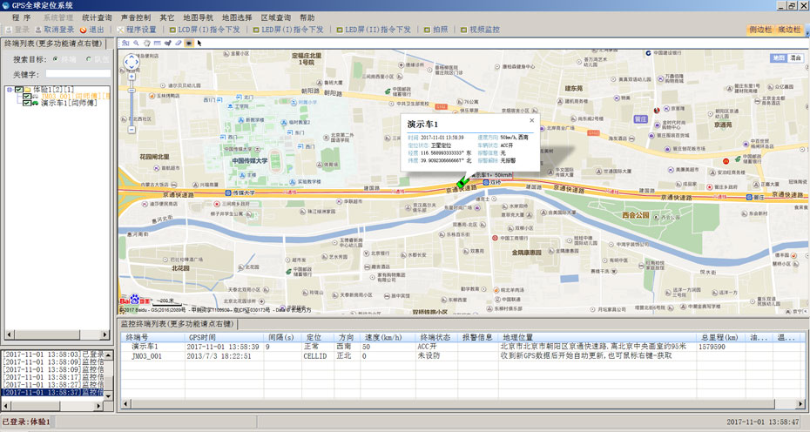Open the 区域查询 menu
Screen dimensions: 810x432
pos(275,17)
